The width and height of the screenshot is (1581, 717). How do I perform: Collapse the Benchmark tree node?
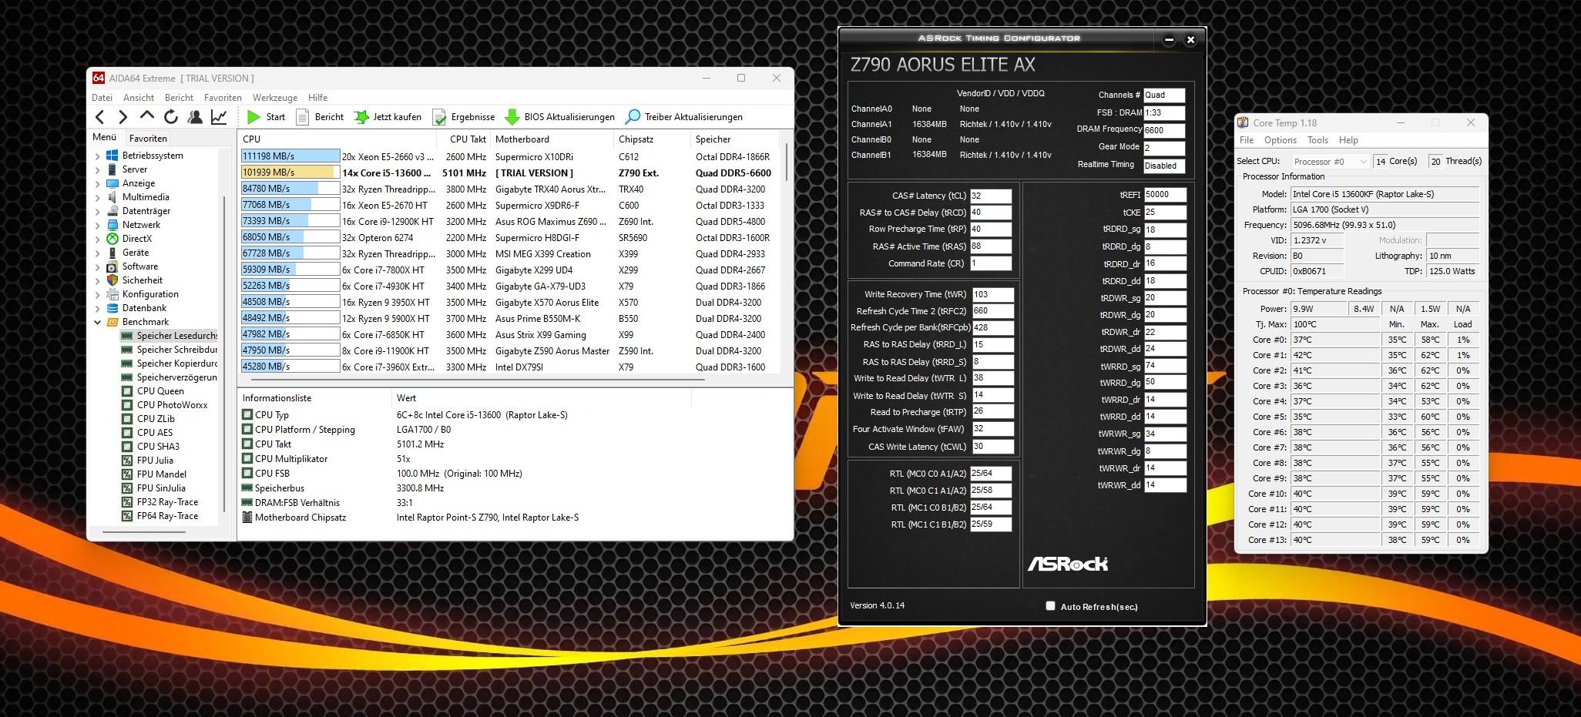tap(98, 322)
